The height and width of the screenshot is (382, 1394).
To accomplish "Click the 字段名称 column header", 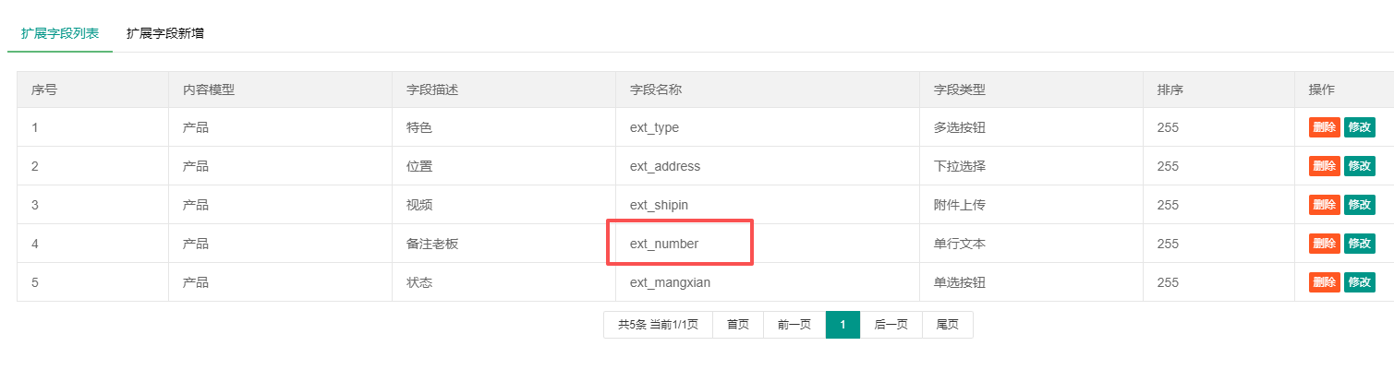I will pyautogui.click(x=656, y=90).
